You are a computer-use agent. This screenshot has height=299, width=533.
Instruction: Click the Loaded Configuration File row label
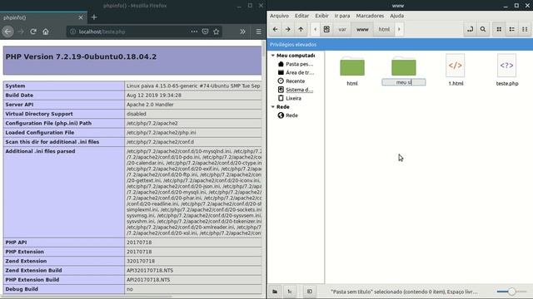click(x=40, y=133)
